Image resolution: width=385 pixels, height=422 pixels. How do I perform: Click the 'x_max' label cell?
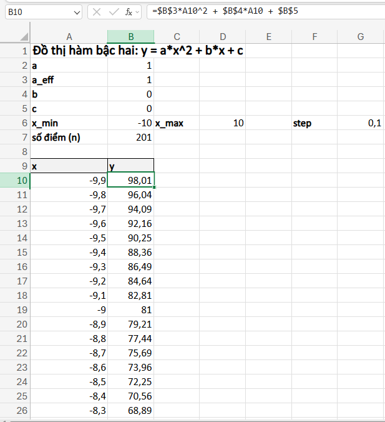[177, 123]
